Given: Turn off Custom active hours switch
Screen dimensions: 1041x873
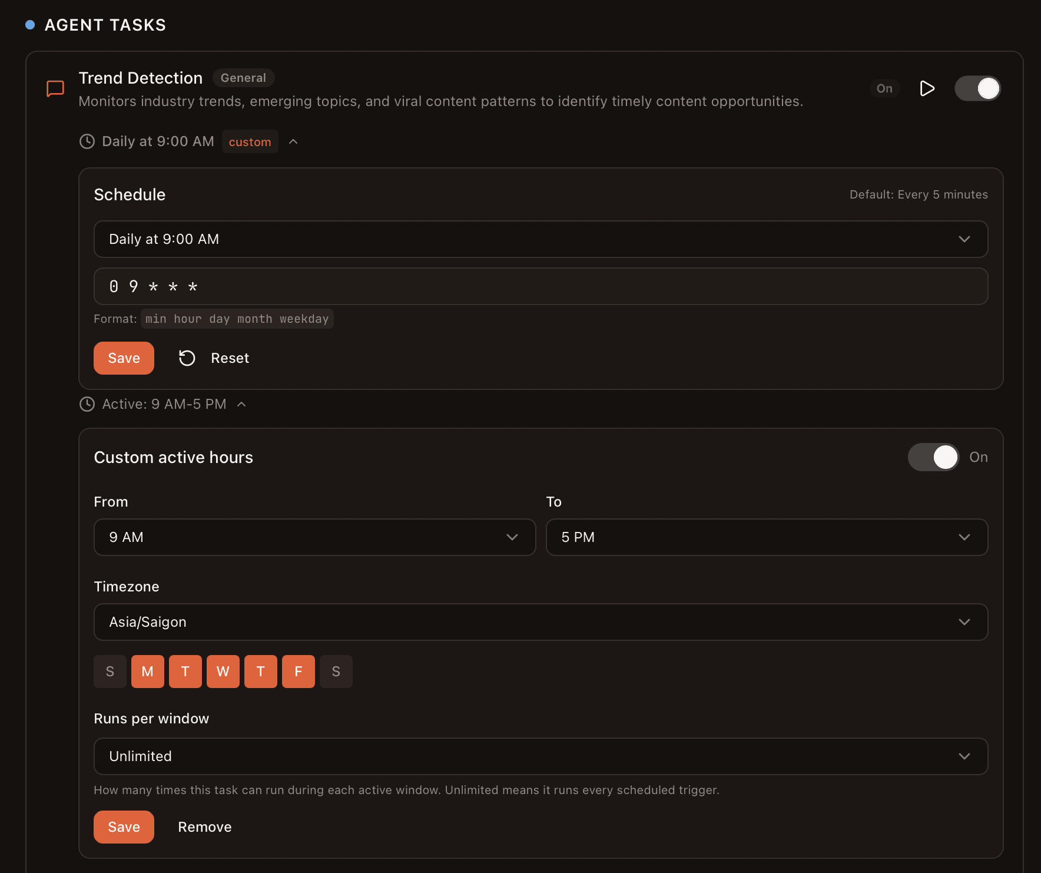Looking at the screenshot, I should [x=933, y=457].
